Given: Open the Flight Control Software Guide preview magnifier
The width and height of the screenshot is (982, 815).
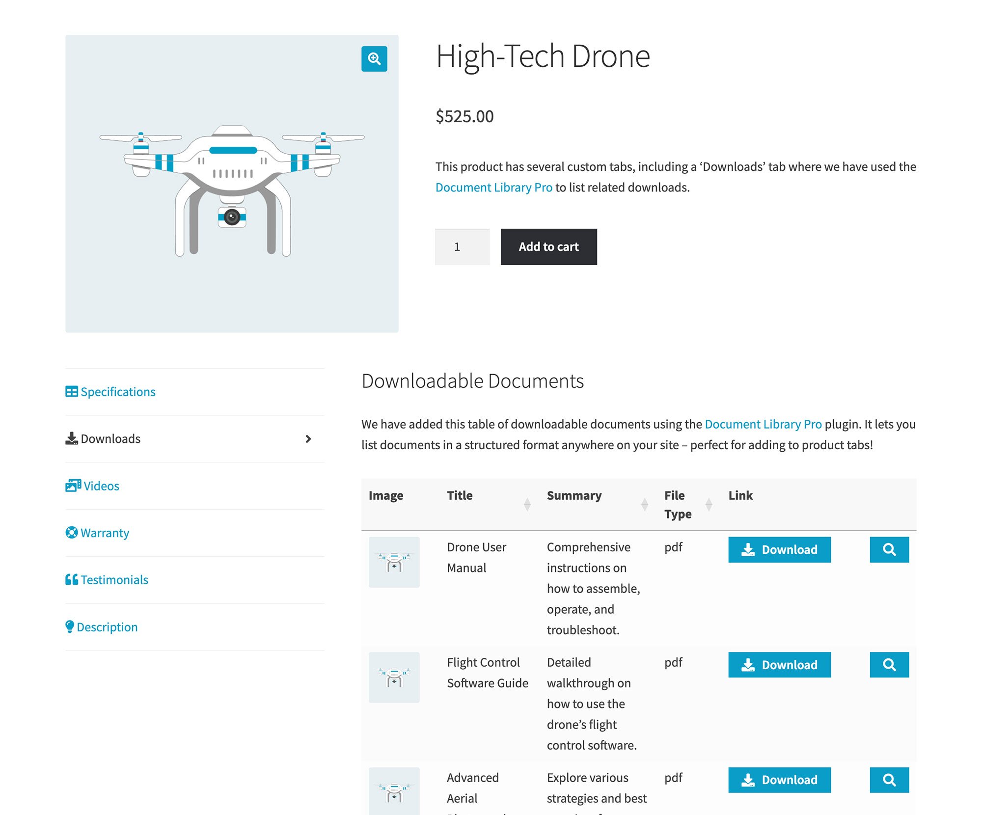Looking at the screenshot, I should [889, 665].
